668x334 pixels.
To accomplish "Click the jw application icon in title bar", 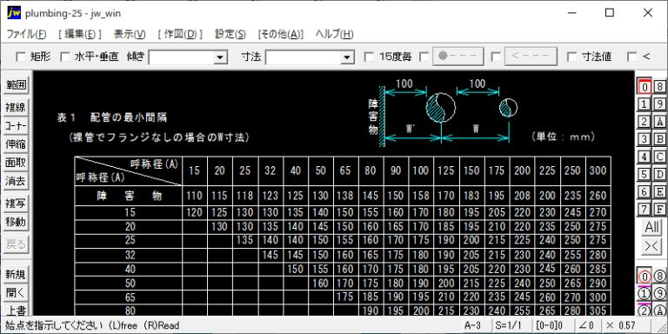I will pyautogui.click(x=13, y=13).
